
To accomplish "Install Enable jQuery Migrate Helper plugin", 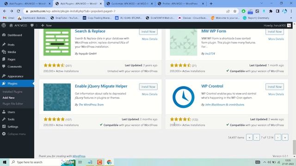I will point(148,87).
